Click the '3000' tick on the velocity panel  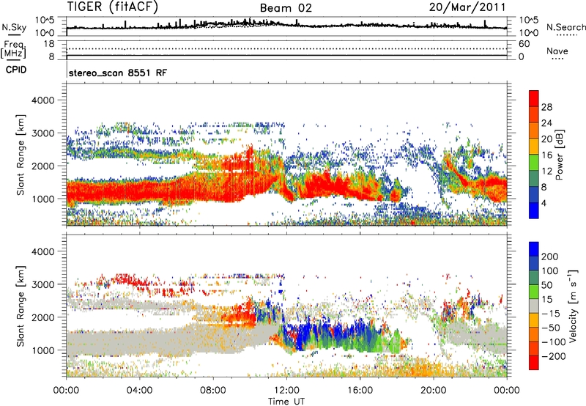pos(42,284)
